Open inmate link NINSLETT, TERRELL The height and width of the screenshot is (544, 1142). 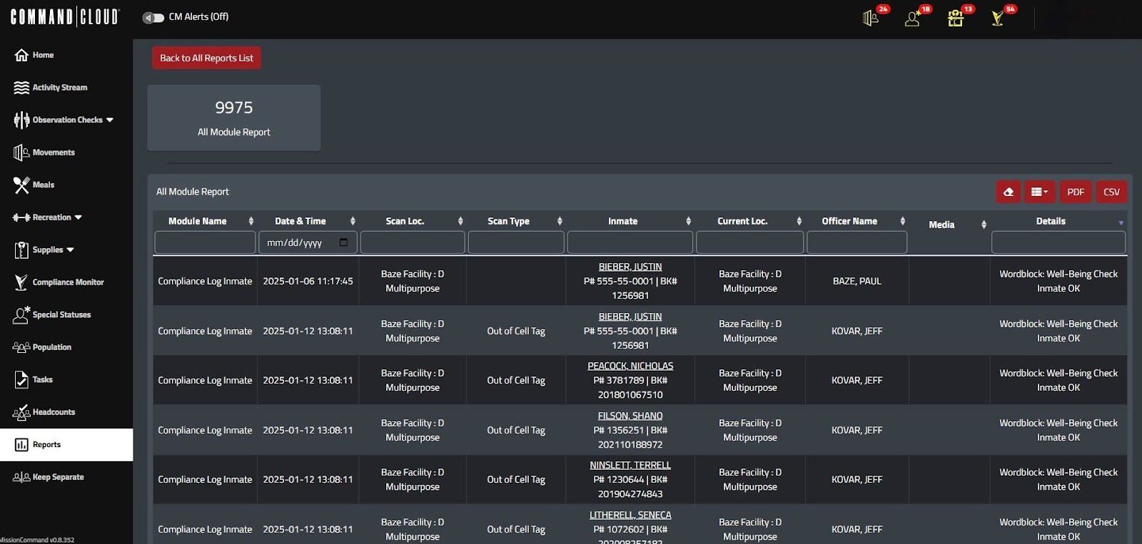pyautogui.click(x=630, y=465)
